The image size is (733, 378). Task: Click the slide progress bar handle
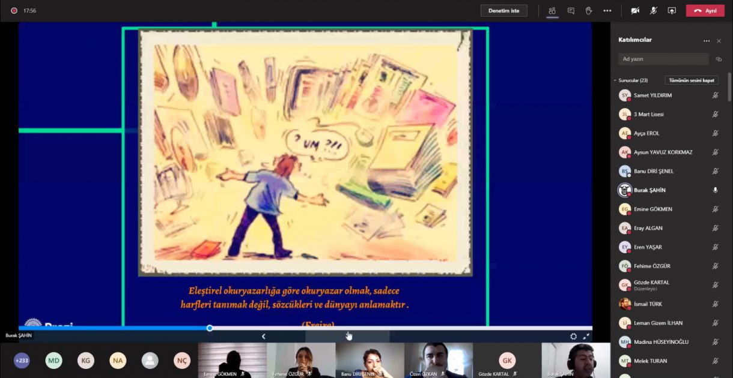click(x=210, y=328)
